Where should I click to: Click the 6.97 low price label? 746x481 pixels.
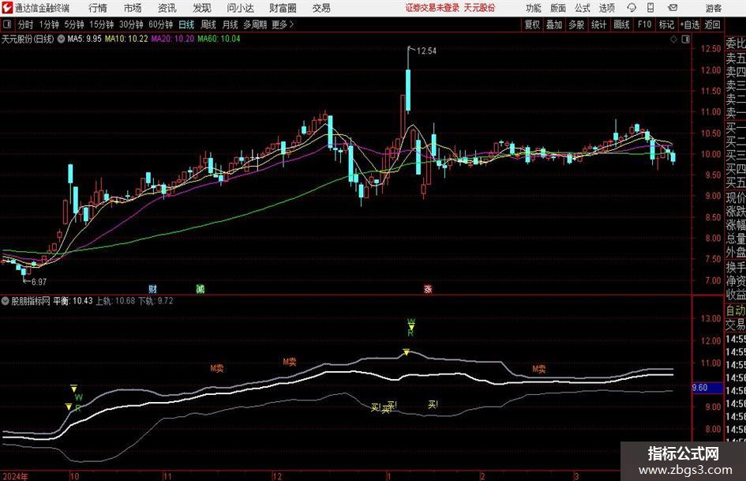(x=39, y=282)
